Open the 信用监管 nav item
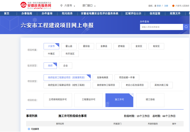This screenshot has width=190, height=132. click(x=155, y=14)
